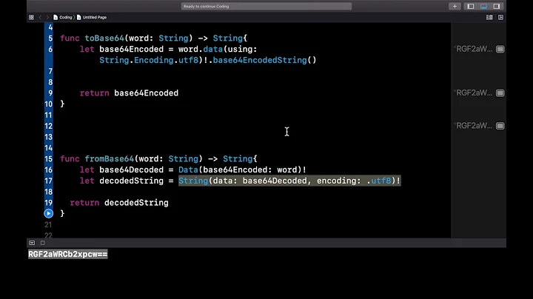Click 'let decodedString' declaration
Image resolution: width=533 pixels, height=299 pixels.
click(x=121, y=181)
